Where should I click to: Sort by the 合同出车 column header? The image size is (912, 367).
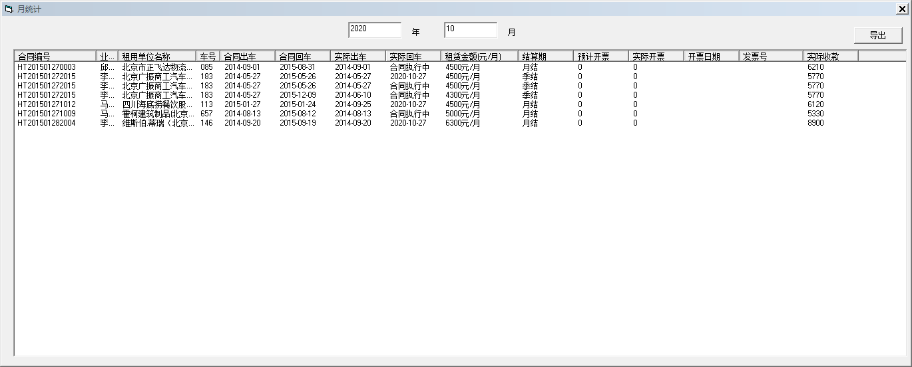(x=247, y=57)
